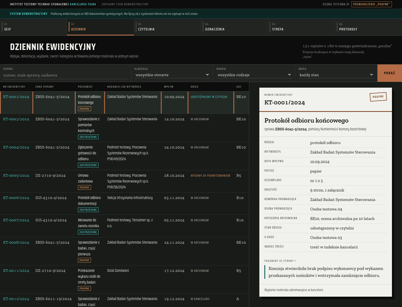Click the status 'UDOSTĘPNIONY W CZYTELNI'

pos(209,97)
